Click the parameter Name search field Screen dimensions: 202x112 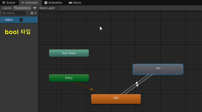16,13
